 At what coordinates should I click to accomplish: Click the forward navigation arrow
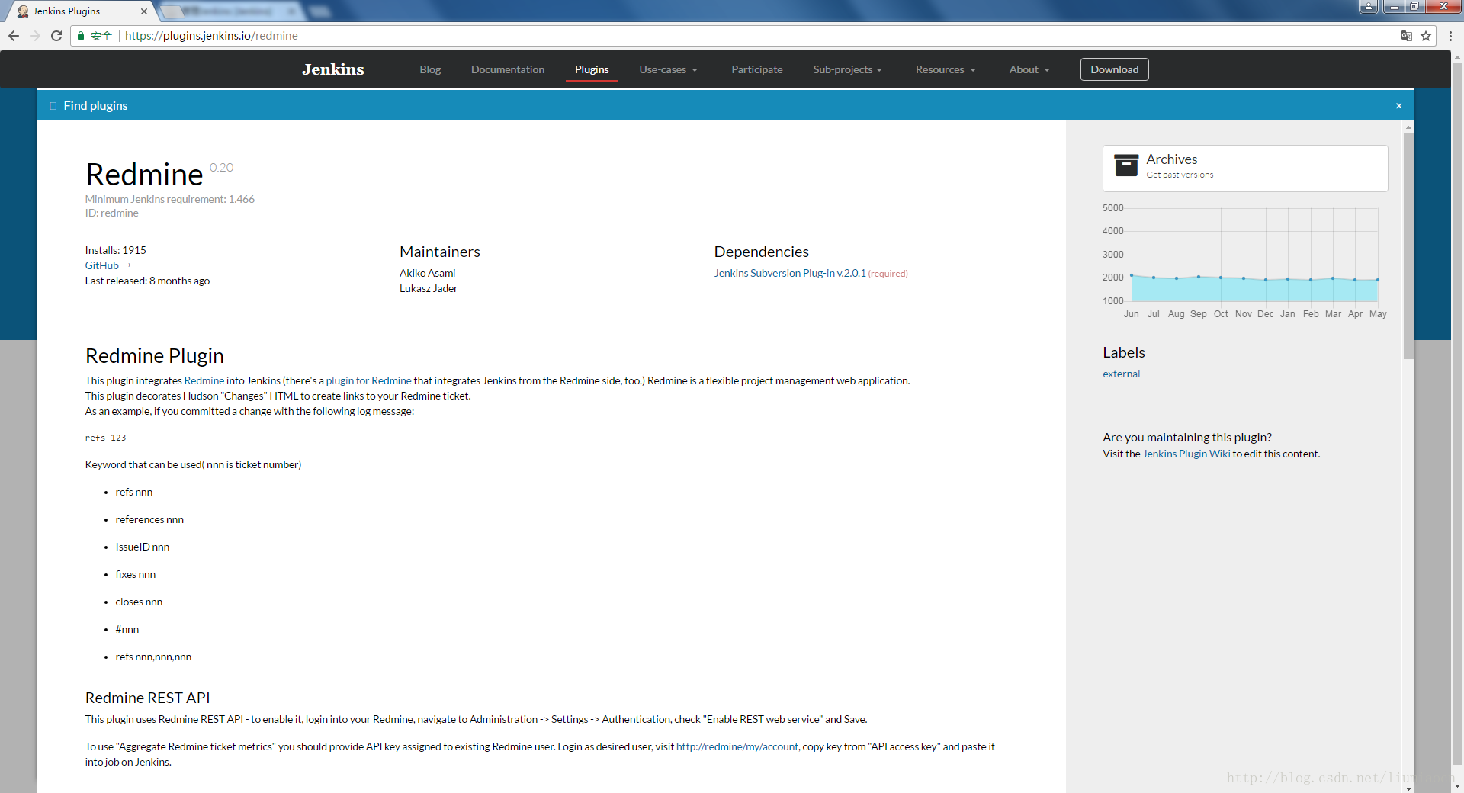pos(35,36)
